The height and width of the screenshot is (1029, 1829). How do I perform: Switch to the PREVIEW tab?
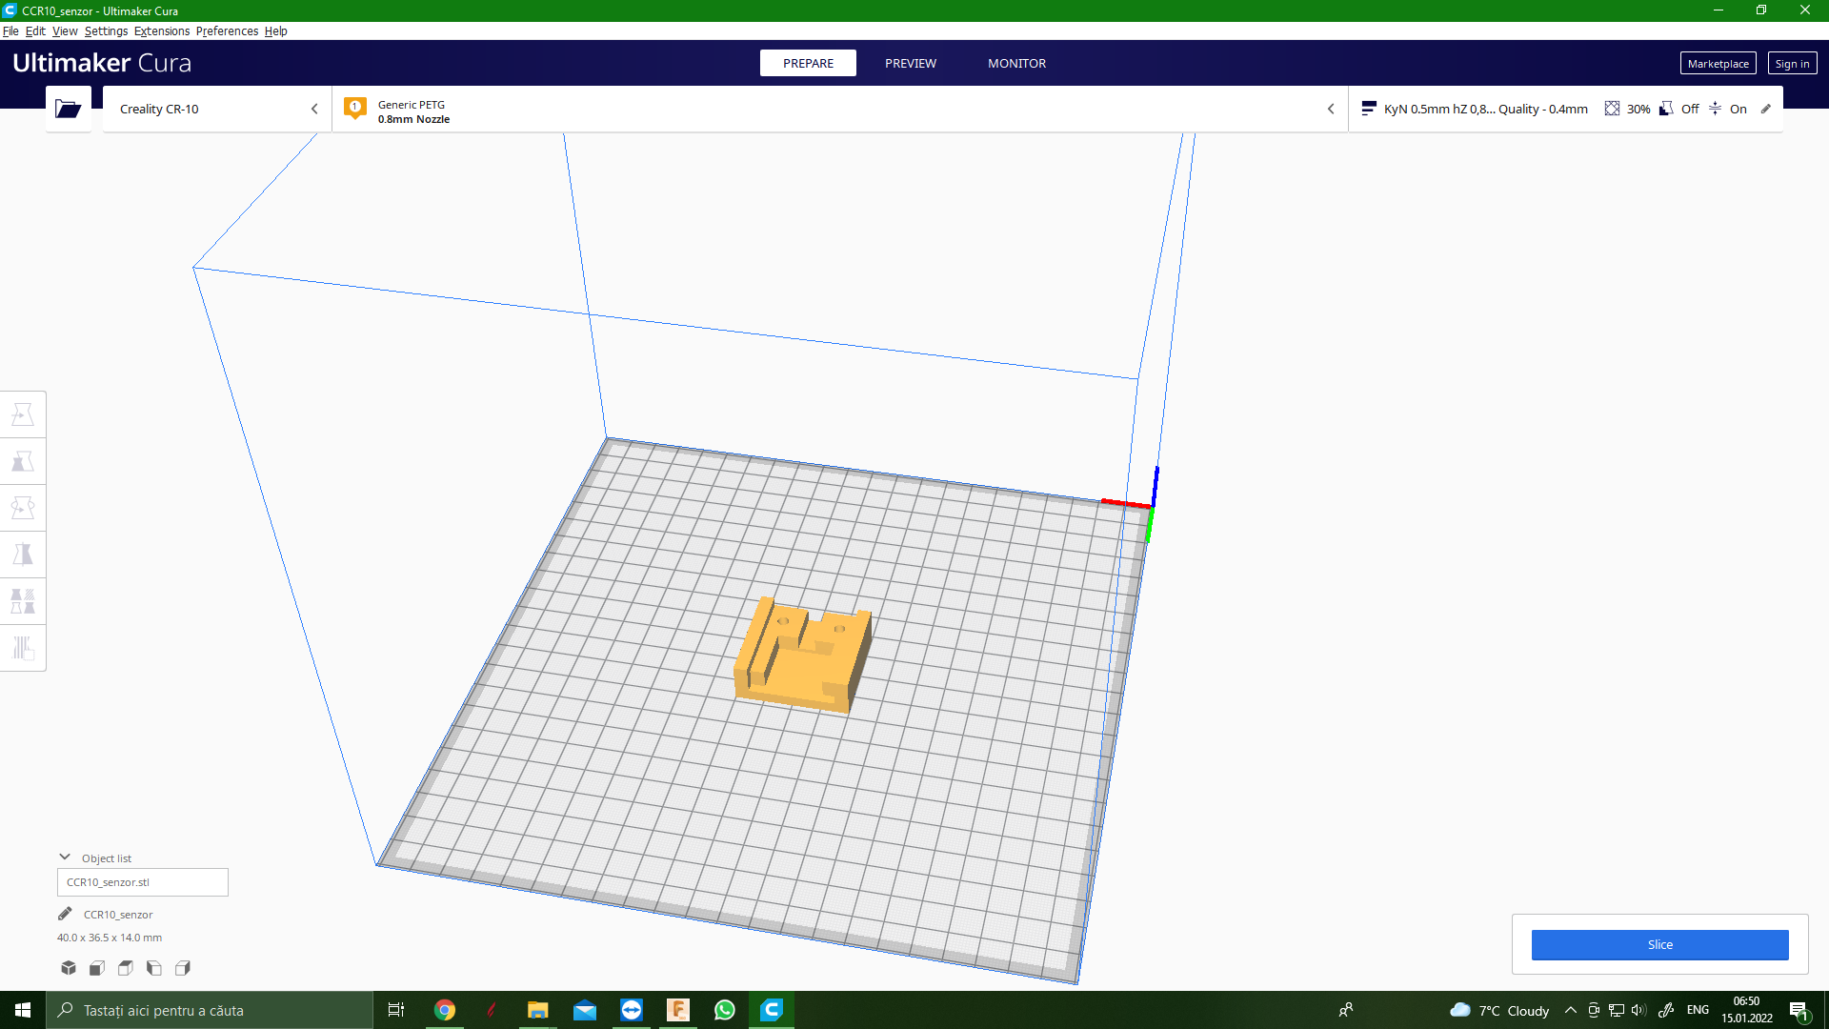[x=910, y=63]
